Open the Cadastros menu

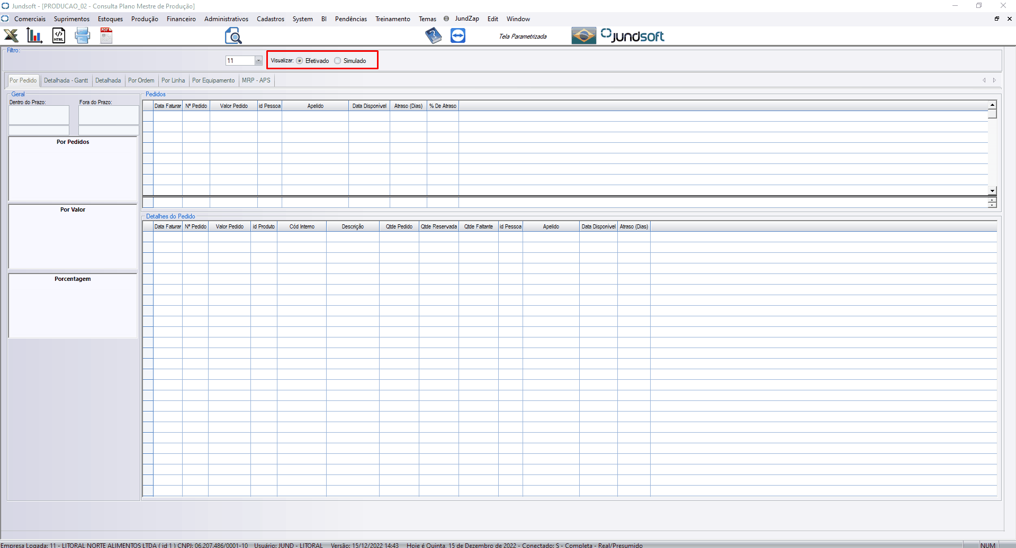(x=271, y=19)
